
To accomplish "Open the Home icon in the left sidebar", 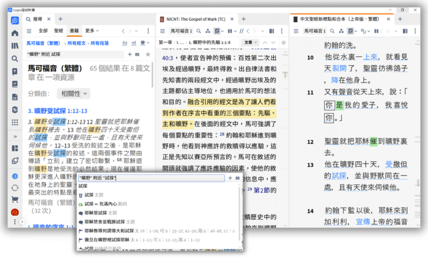I will click(15, 33).
